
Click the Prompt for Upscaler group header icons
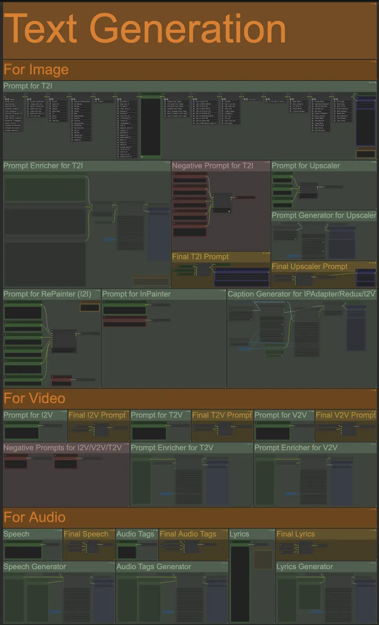click(x=373, y=162)
